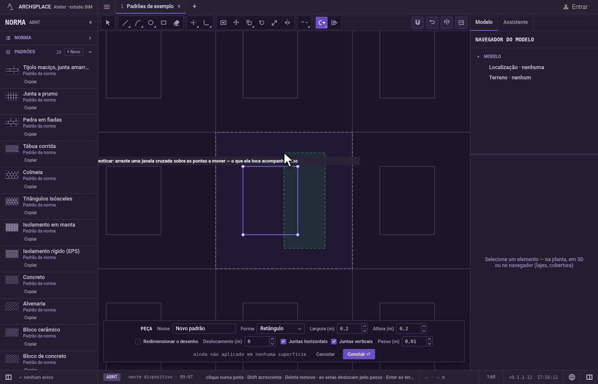Select the scale tool with diagonal arrow
The image size is (598, 384).
pos(275,23)
